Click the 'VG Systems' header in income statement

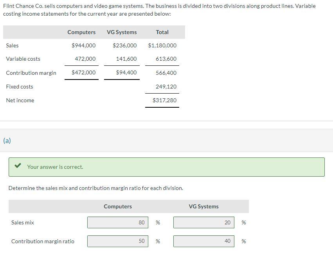tap(122, 33)
